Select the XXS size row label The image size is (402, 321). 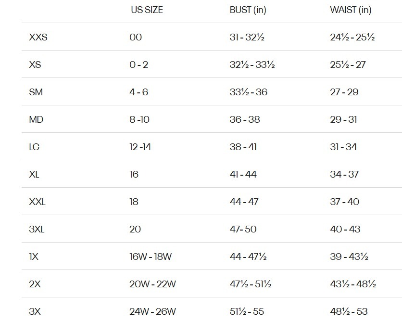tap(38, 37)
